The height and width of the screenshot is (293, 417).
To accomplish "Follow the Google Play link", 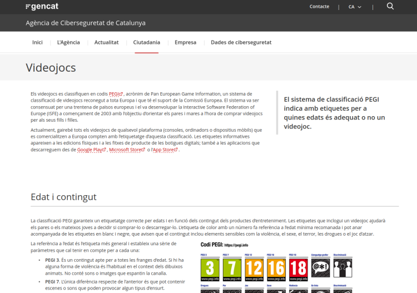I will pos(92,150).
